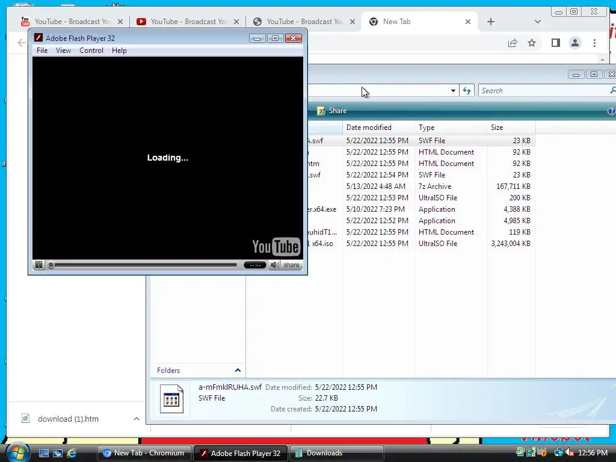
Task: Open the Explorer address bar dropdown arrow
Action: (x=453, y=91)
